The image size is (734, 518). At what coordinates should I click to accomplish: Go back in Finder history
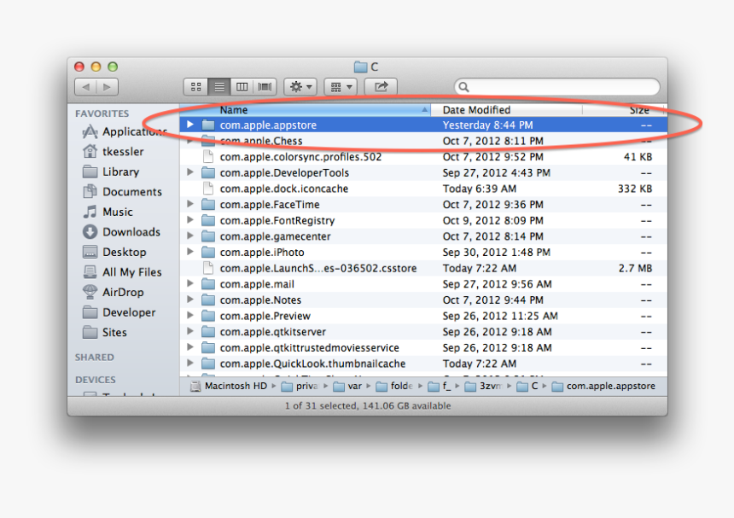click(85, 87)
